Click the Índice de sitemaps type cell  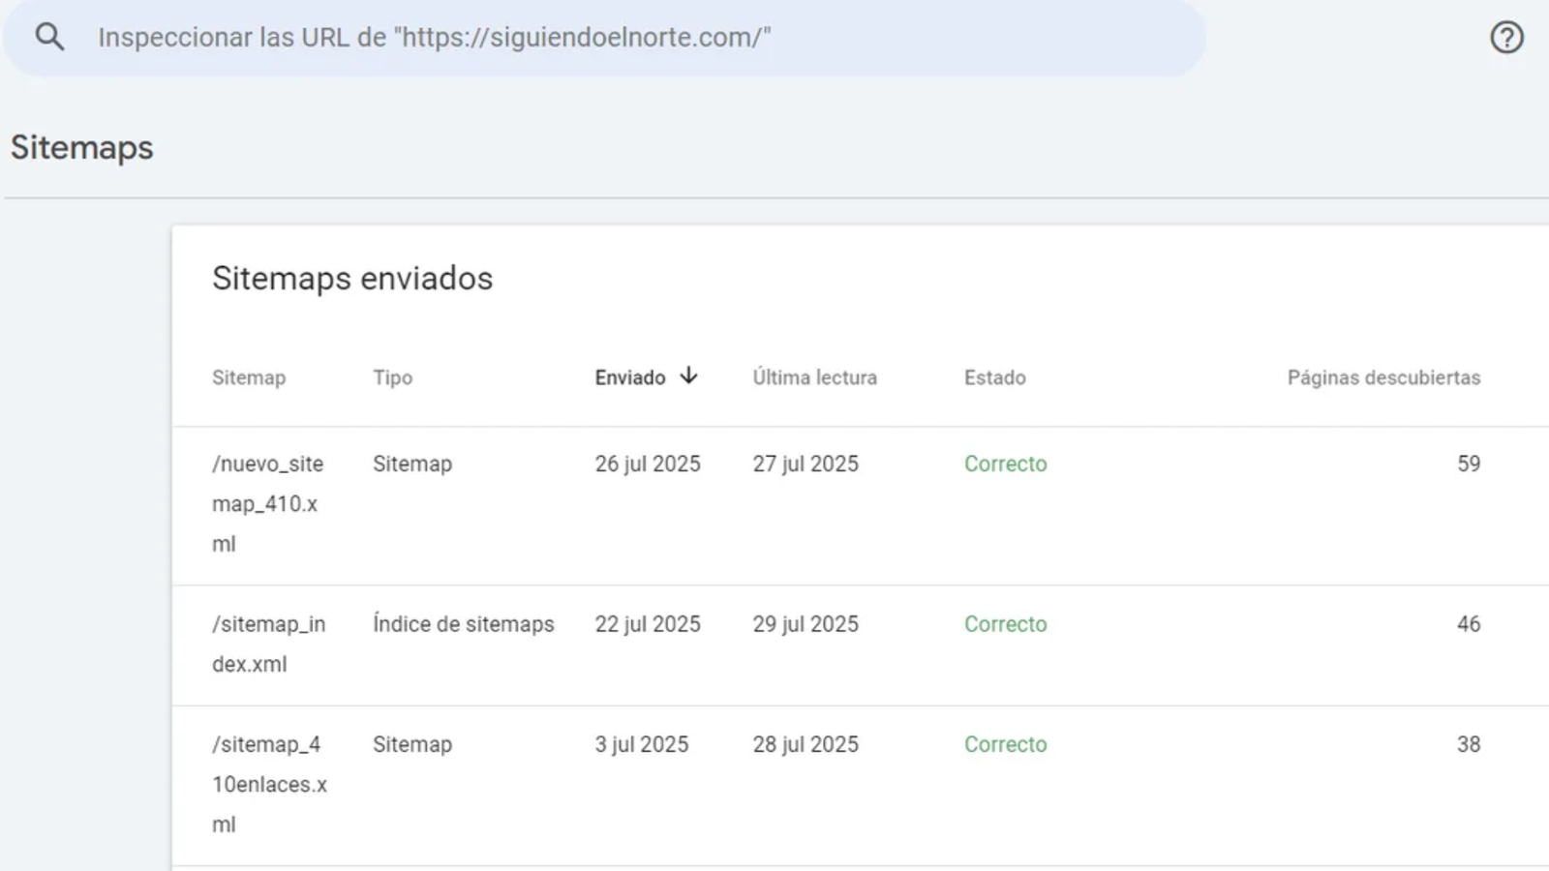point(463,625)
